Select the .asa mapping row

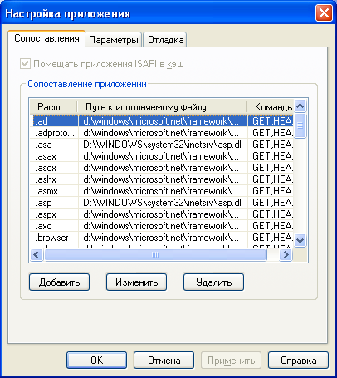click(162, 145)
